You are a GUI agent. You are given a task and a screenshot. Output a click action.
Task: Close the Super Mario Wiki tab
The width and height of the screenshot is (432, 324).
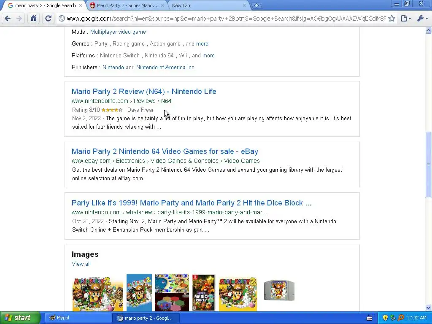click(162, 5)
